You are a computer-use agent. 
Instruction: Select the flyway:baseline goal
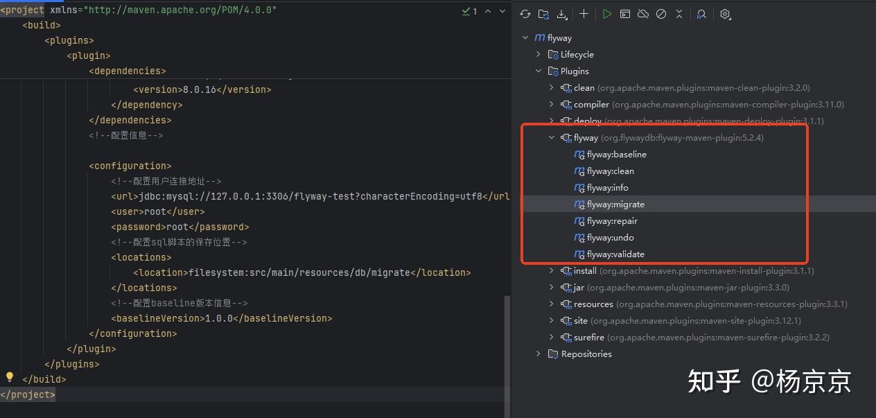616,155
